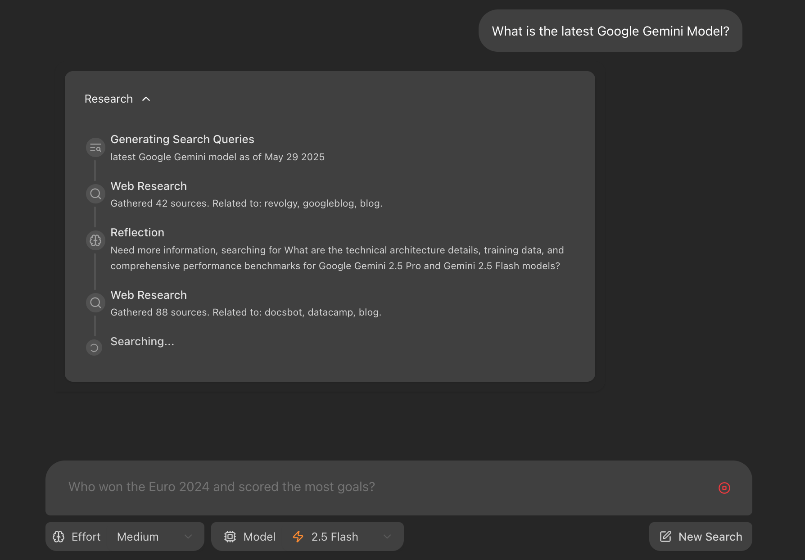Collapse the Research activity panel
Viewport: 805px width, 560px height.
click(145, 99)
